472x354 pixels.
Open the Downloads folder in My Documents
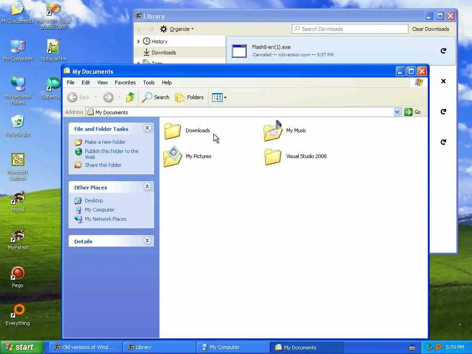[187, 130]
